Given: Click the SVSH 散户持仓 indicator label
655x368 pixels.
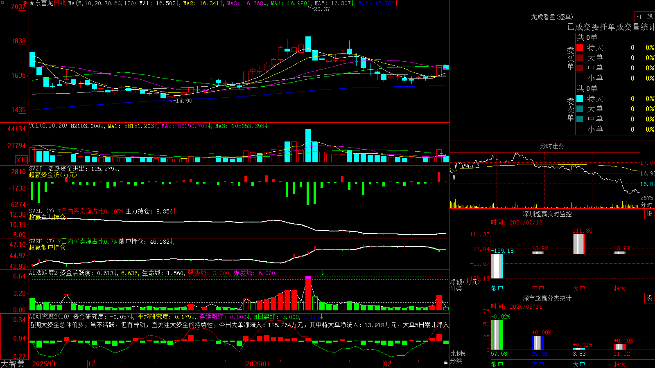Looking at the screenshot, I should pos(41,242).
